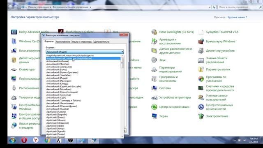Launch Opera from the taskbar
Screen dimensions: 263x148
click(x=24, y=140)
